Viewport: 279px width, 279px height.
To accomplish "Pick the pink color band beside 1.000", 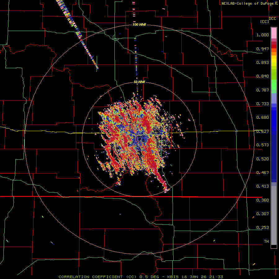I will pyautogui.click(x=274, y=33).
